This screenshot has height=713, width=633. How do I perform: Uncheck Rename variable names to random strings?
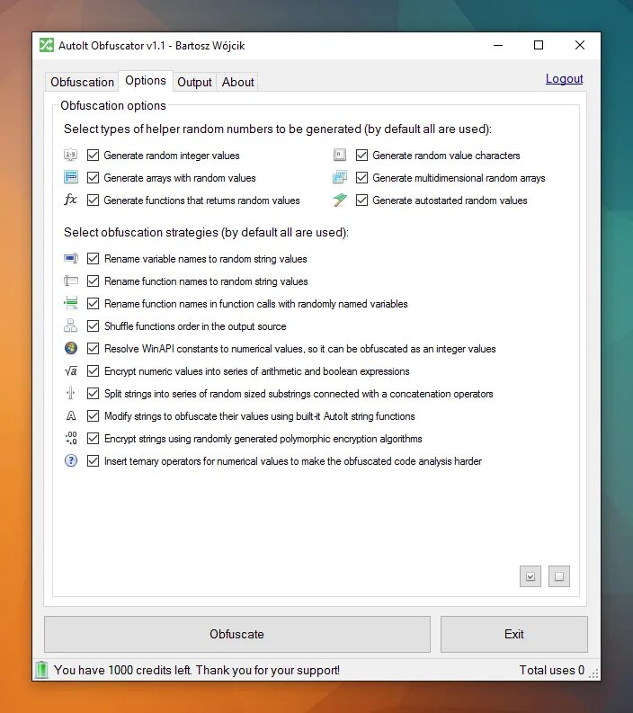tap(93, 258)
